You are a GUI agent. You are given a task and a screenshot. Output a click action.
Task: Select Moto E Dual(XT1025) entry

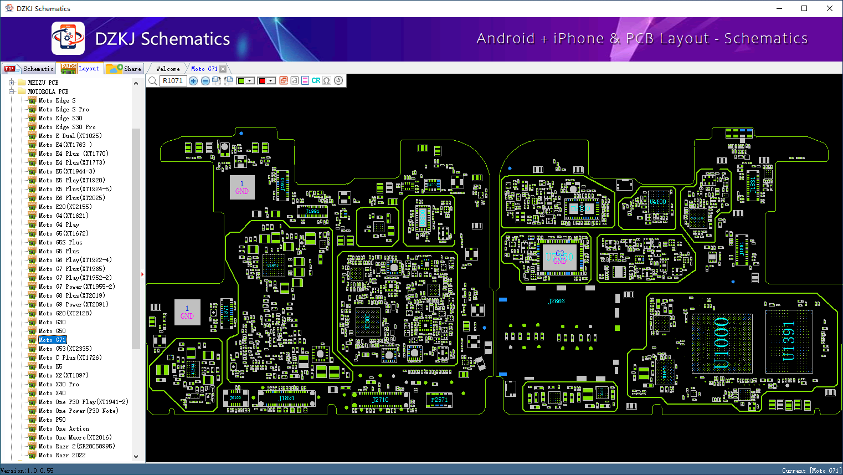[x=70, y=136]
